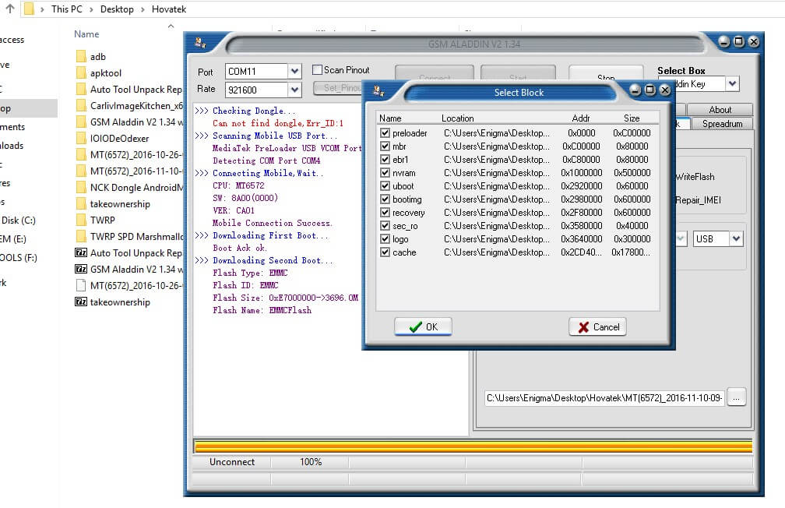Click the Unconnect status text
The height and width of the screenshot is (508, 785).
pos(232,462)
